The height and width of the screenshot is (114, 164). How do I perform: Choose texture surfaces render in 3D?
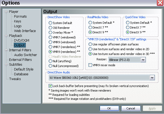122,54
